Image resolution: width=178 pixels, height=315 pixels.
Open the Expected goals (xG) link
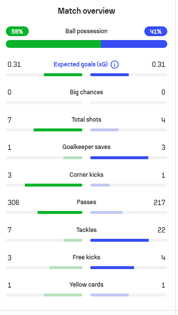[x=80, y=64]
